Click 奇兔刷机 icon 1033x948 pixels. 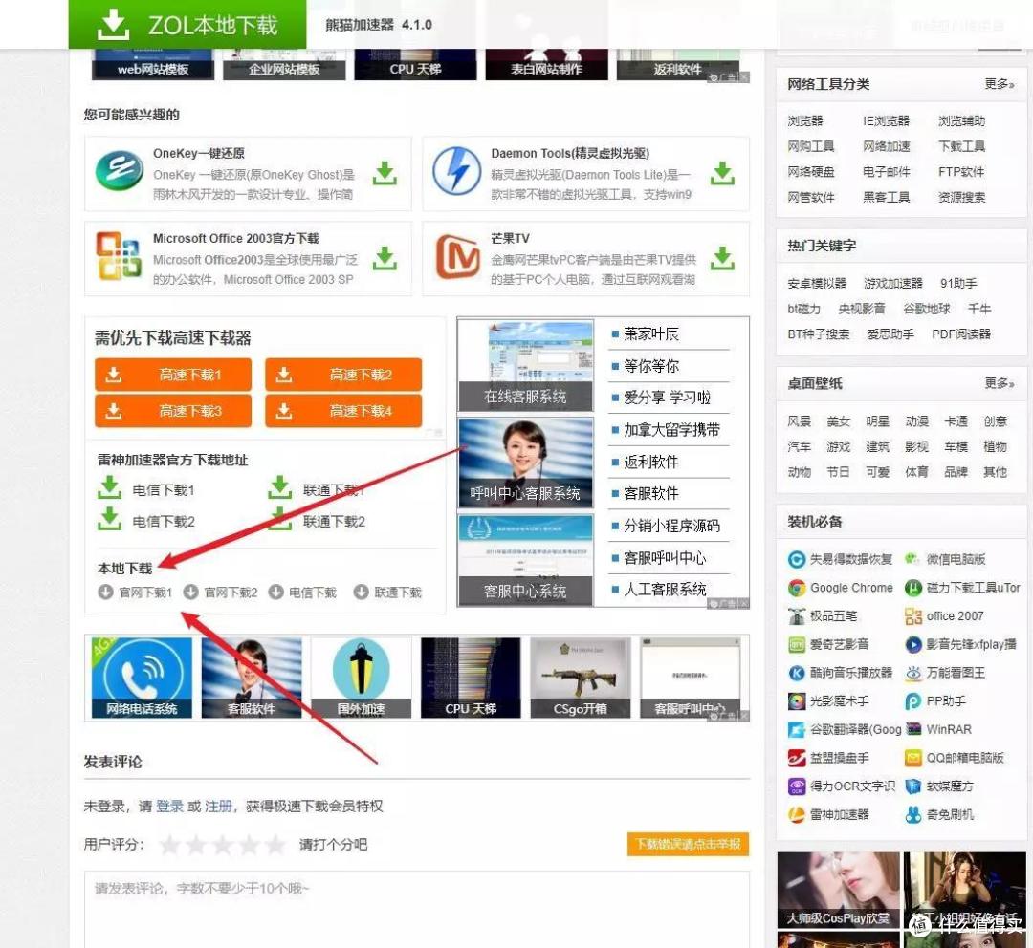pyautogui.click(x=913, y=814)
